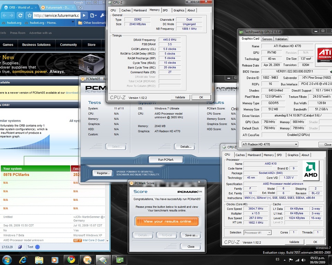Switch to the Validation tab in GPU-Z

pos(281,39)
